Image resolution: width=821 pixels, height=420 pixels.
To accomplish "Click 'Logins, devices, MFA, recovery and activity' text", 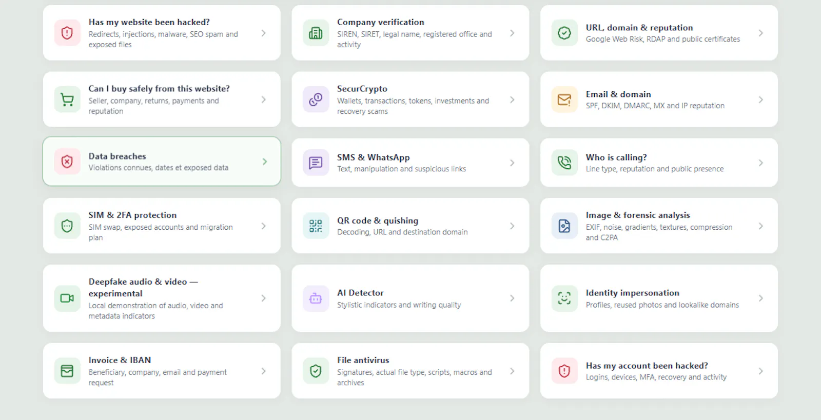I will pyautogui.click(x=656, y=377).
